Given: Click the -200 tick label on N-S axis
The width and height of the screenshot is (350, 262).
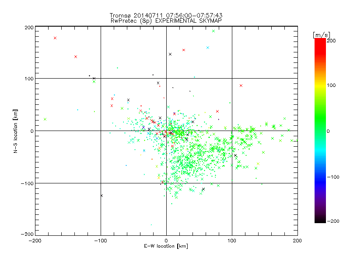Looking at the screenshot, I should tap(27, 234).
